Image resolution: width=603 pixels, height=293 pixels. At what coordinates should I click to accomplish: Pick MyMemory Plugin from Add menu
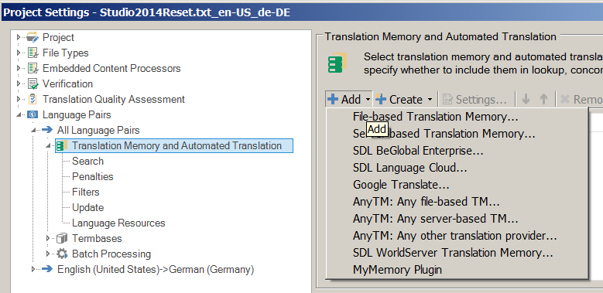click(397, 270)
